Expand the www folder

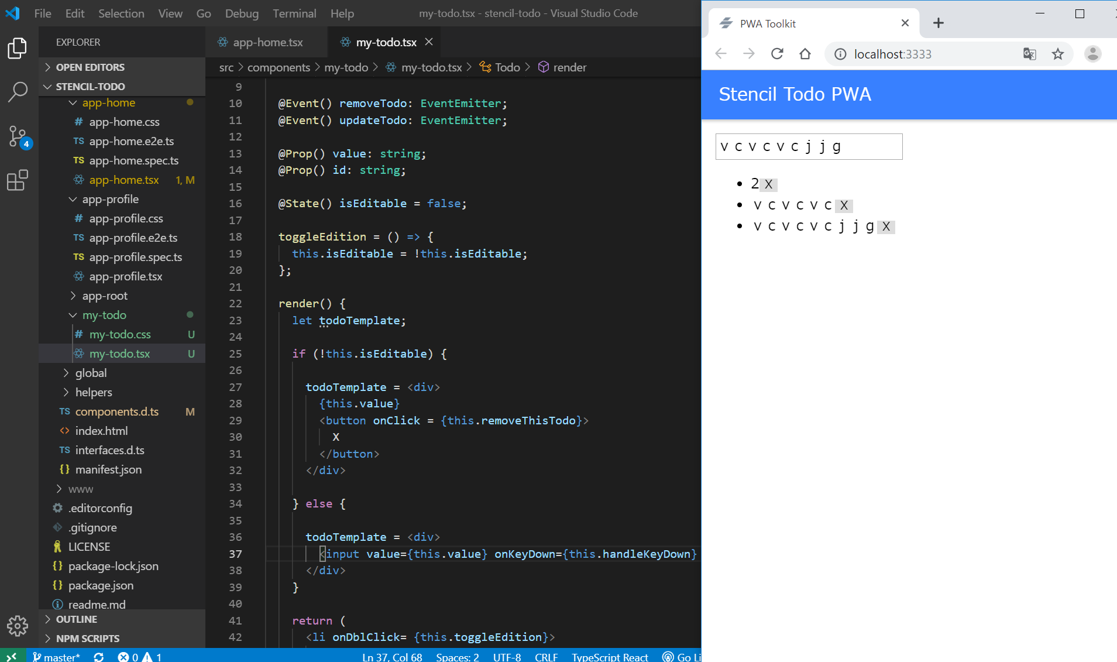81,489
